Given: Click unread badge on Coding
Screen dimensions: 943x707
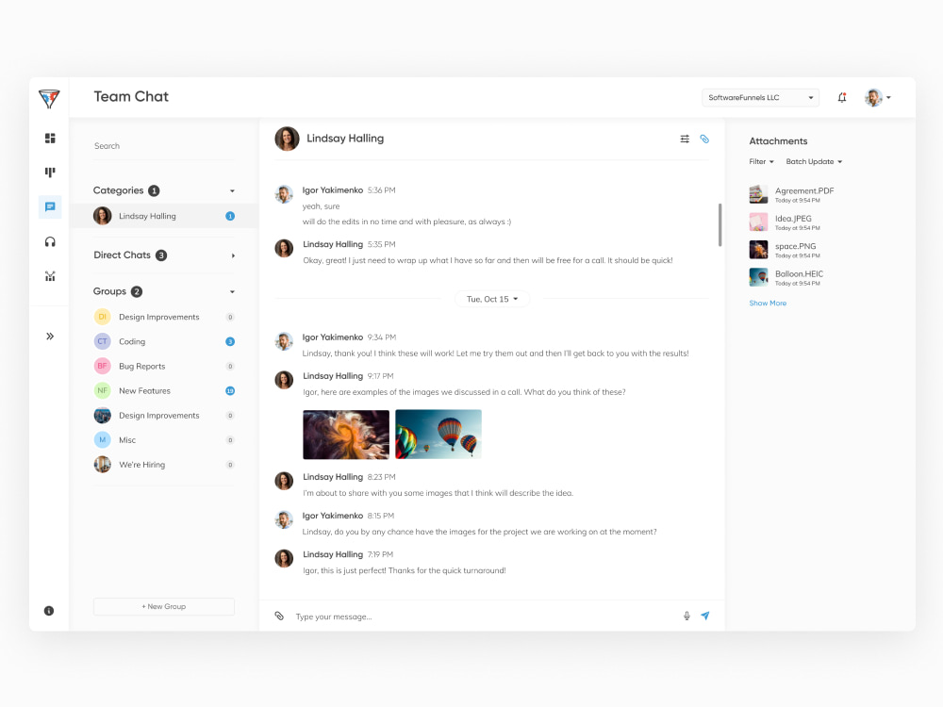Looking at the screenshot, I should coord(230,341).
